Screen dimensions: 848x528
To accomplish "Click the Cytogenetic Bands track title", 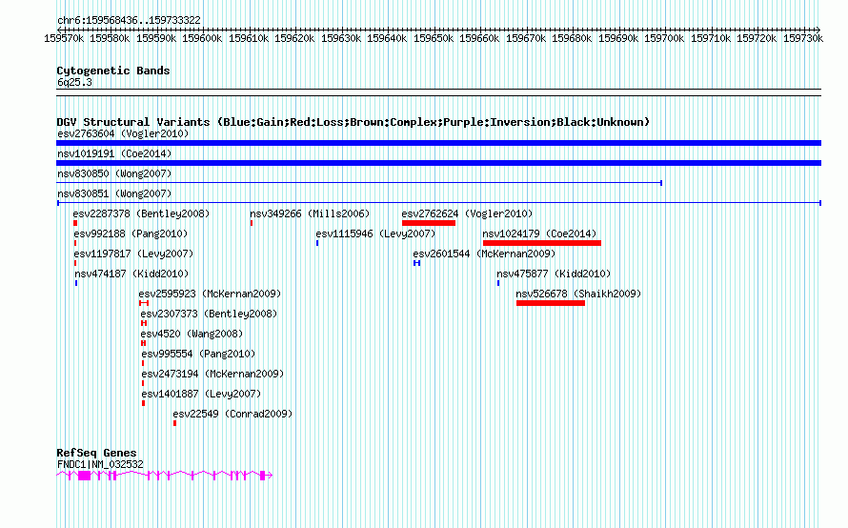I will click(x=113, y=71).
